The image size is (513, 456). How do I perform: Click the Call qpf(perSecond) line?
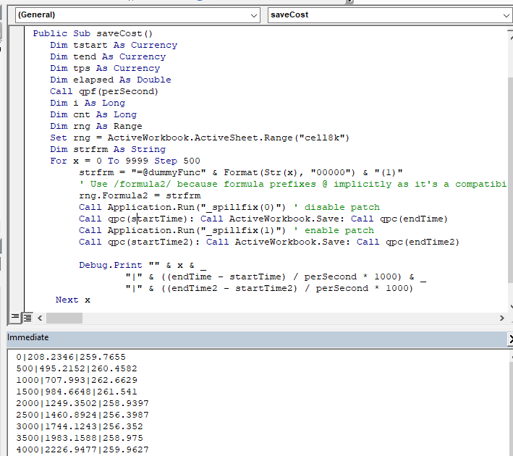click(103, 91)
